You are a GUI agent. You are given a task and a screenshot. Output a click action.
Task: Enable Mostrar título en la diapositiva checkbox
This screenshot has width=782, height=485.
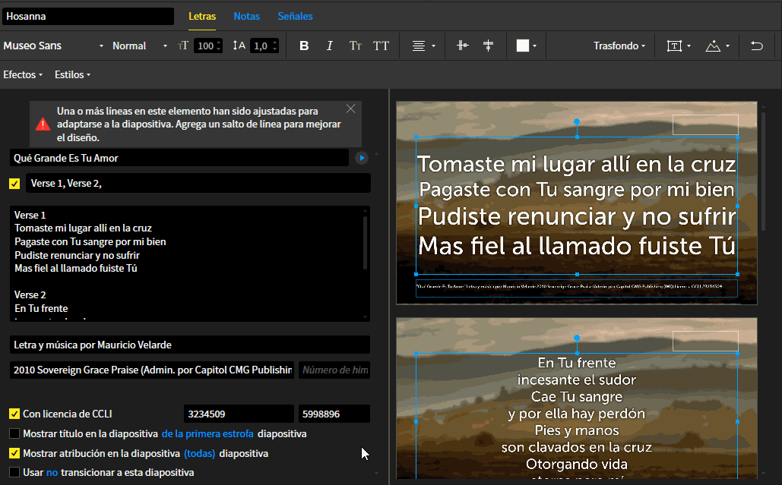pos(14,433)
